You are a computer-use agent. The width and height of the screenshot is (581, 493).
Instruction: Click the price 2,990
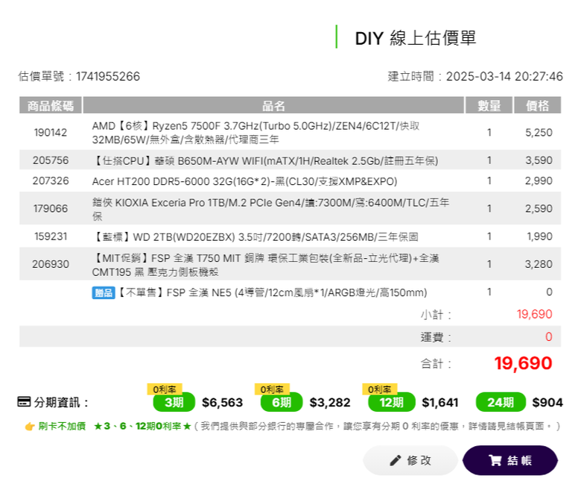click(x=539, y=180)
